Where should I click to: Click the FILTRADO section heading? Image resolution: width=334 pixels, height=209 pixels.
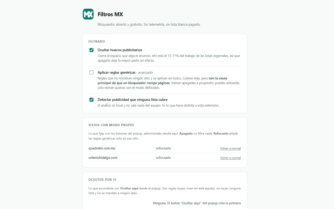97,42
